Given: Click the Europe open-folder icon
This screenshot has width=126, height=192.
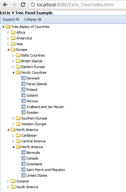Looking at the screenshot, I should click(13, 50).
